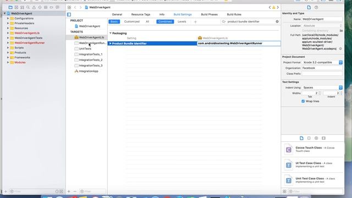Switch to the Info tab
The height and width of the screenshot is (198, 352).
pyautogui.click(x=162, y=14)
